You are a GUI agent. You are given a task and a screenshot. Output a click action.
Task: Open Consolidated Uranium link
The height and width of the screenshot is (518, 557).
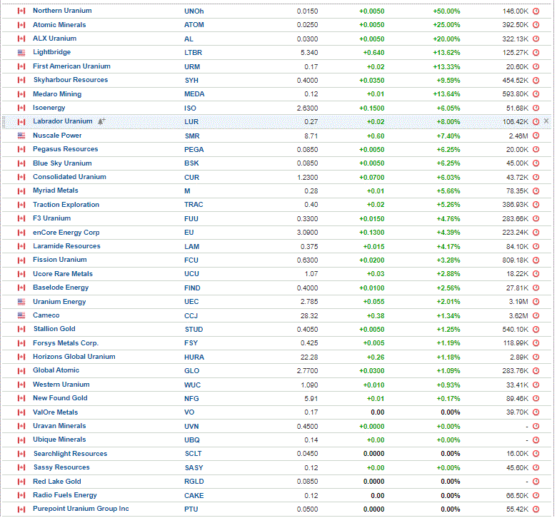pos(70,177)
